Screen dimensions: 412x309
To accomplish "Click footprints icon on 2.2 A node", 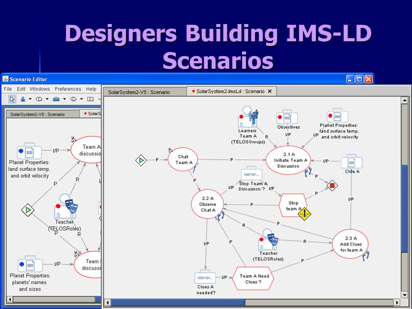I will pyautogui.click(x=221, y=216).
